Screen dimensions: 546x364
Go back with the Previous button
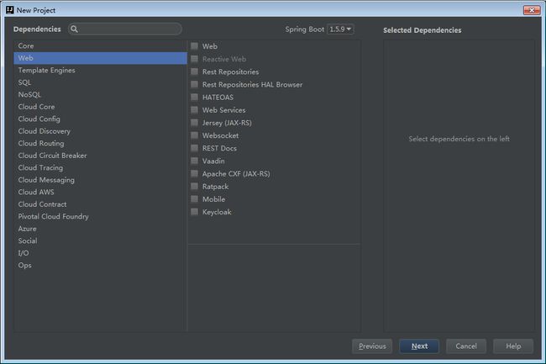372,346
